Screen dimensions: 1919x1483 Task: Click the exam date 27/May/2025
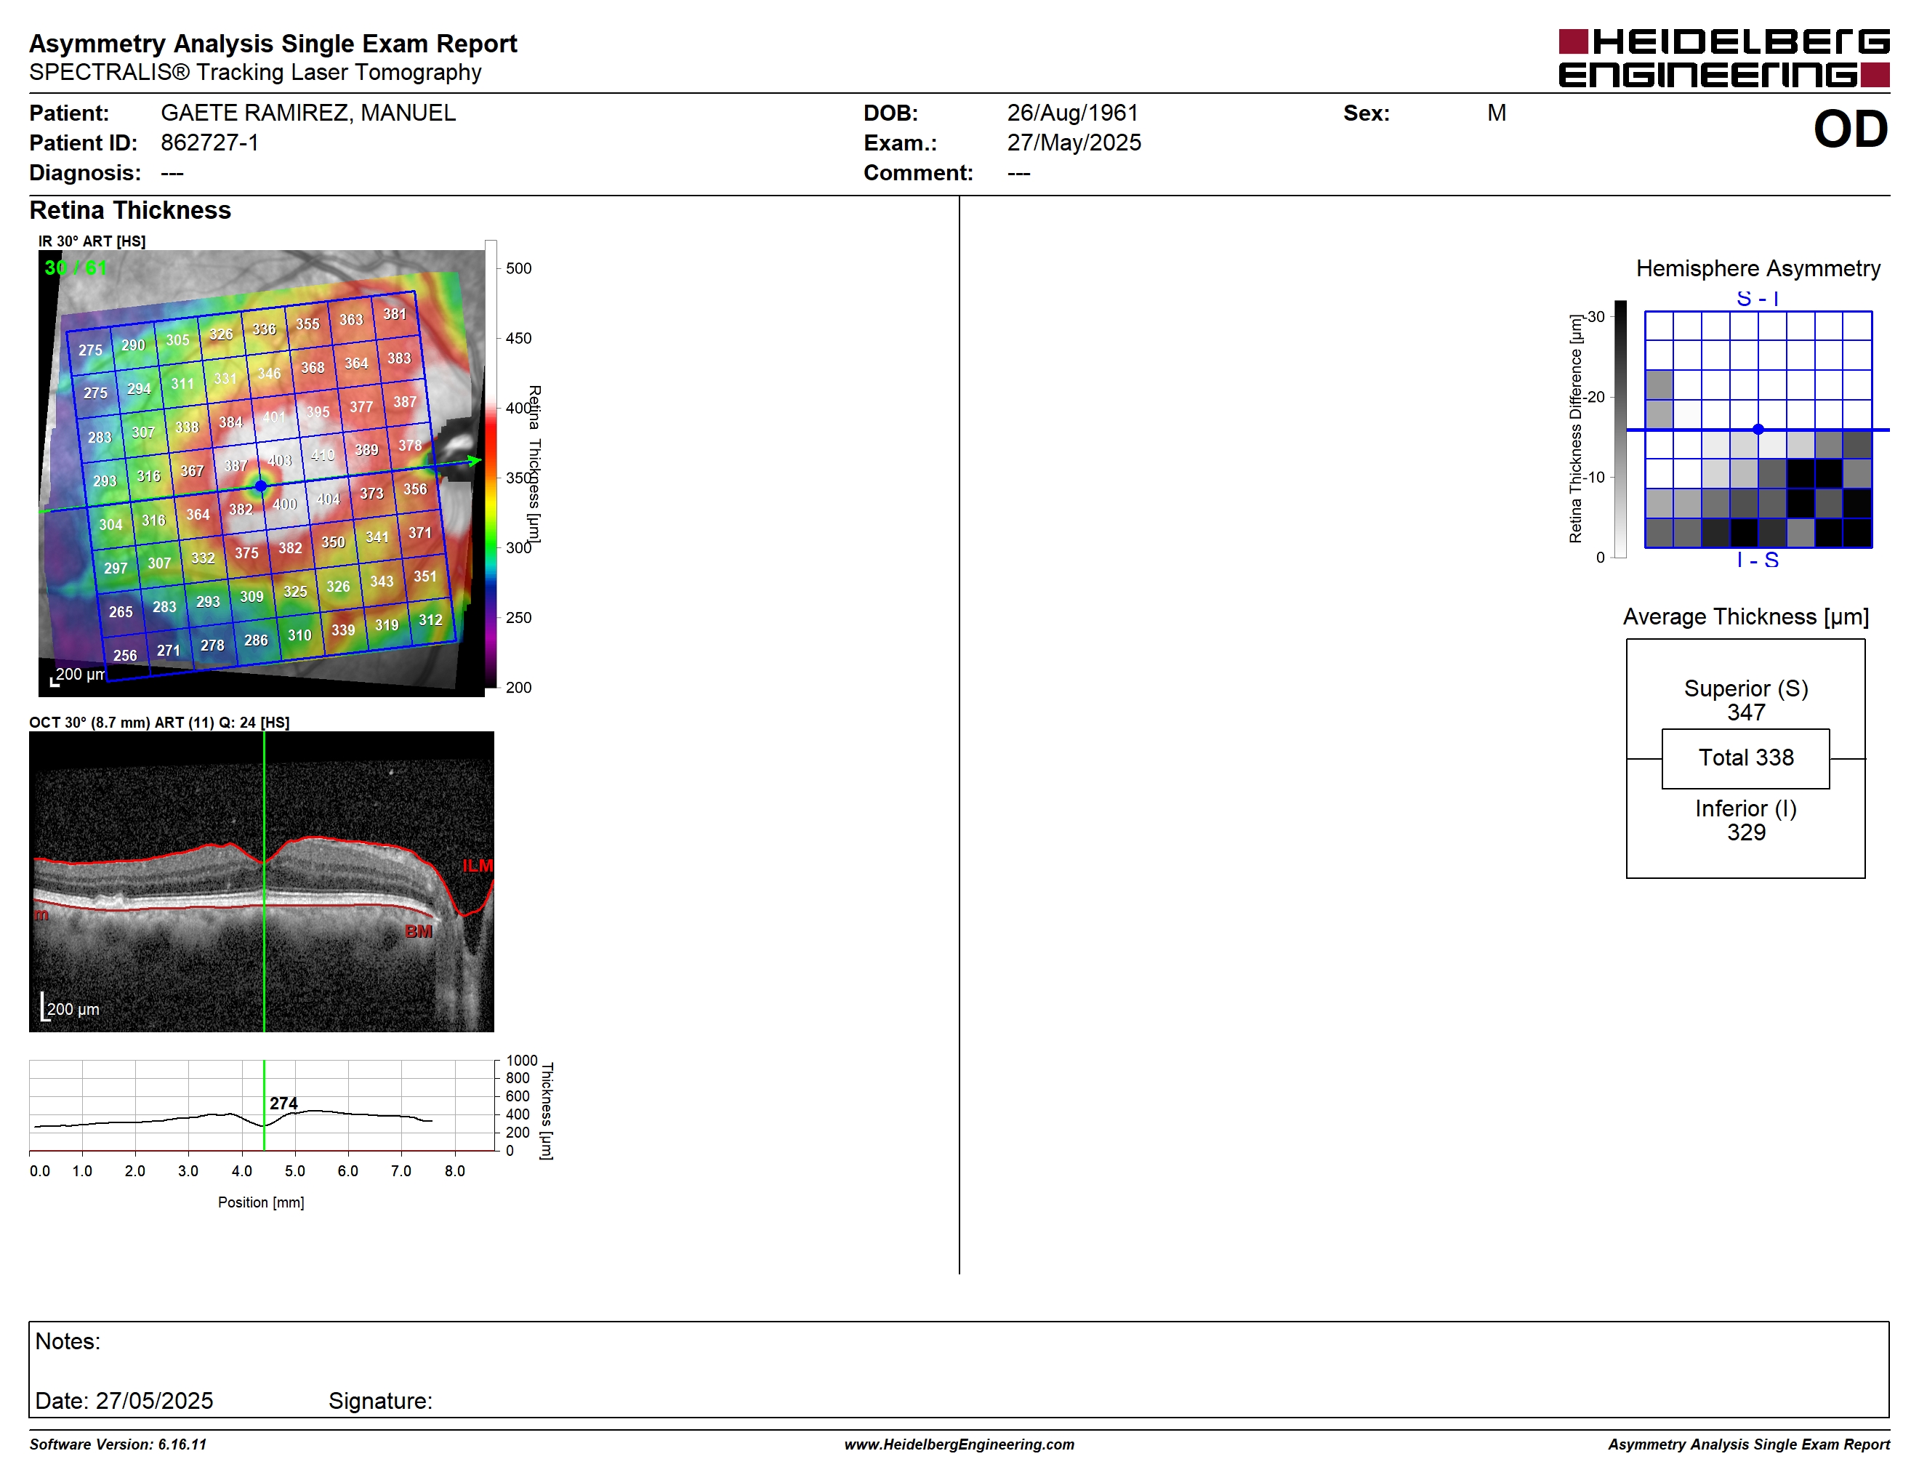[x=1074, y=143]
